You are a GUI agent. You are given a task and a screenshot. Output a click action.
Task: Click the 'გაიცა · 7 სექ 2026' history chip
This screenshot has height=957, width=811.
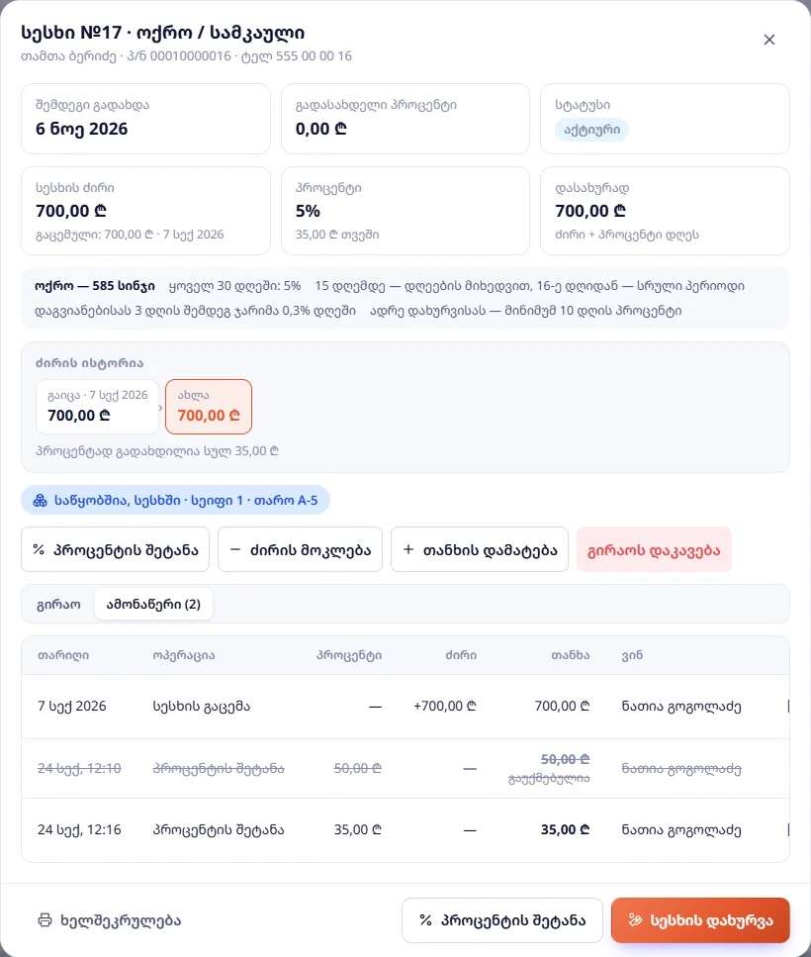click(98, 407)
